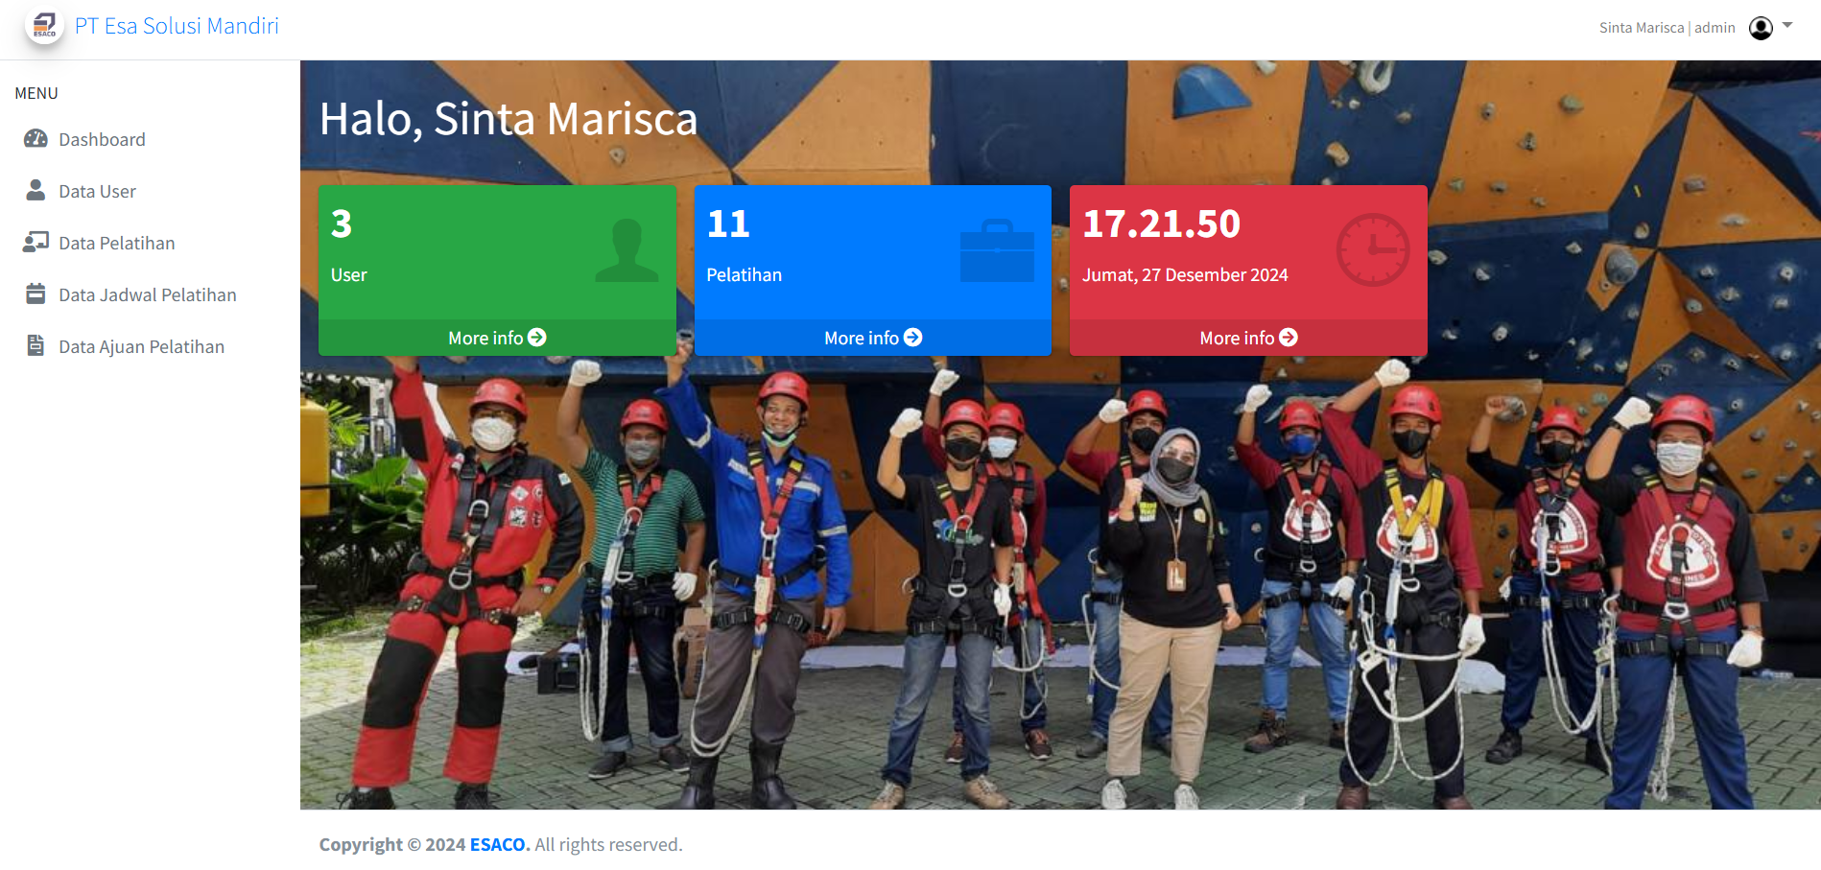Click More info on Pelatihan card

873,338
